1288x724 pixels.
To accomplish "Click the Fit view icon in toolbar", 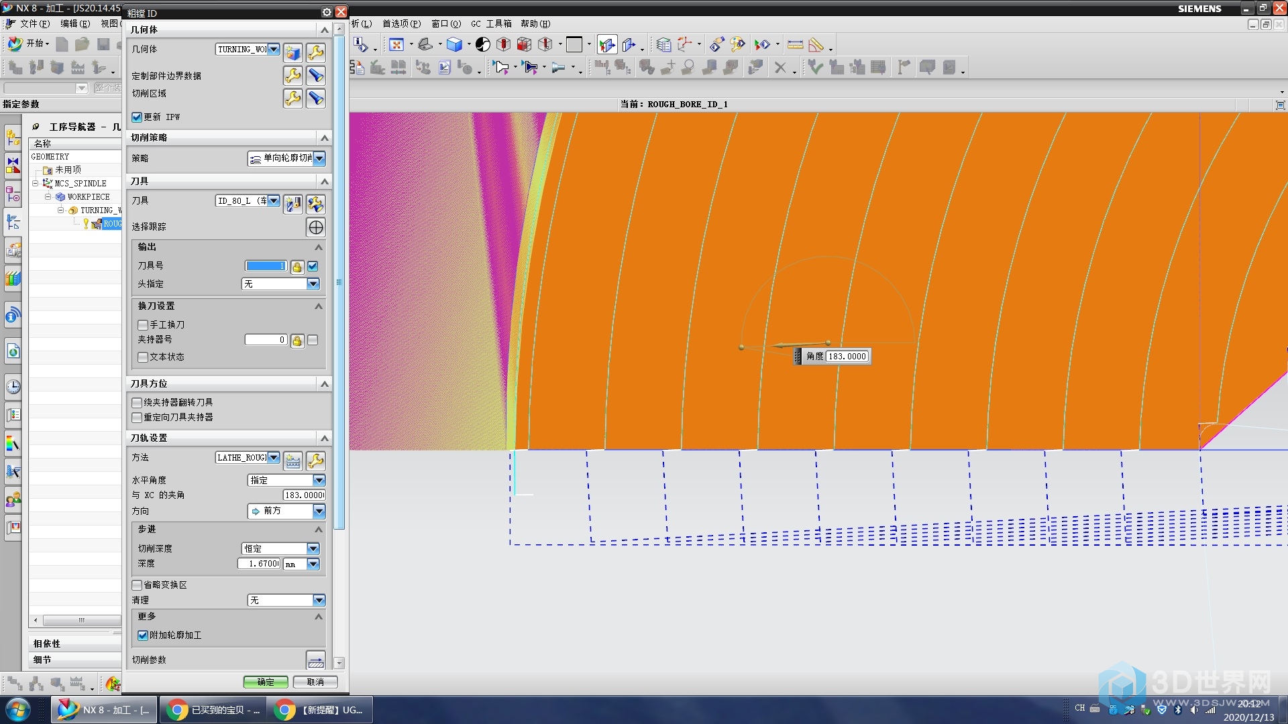I will pos(396,45).
